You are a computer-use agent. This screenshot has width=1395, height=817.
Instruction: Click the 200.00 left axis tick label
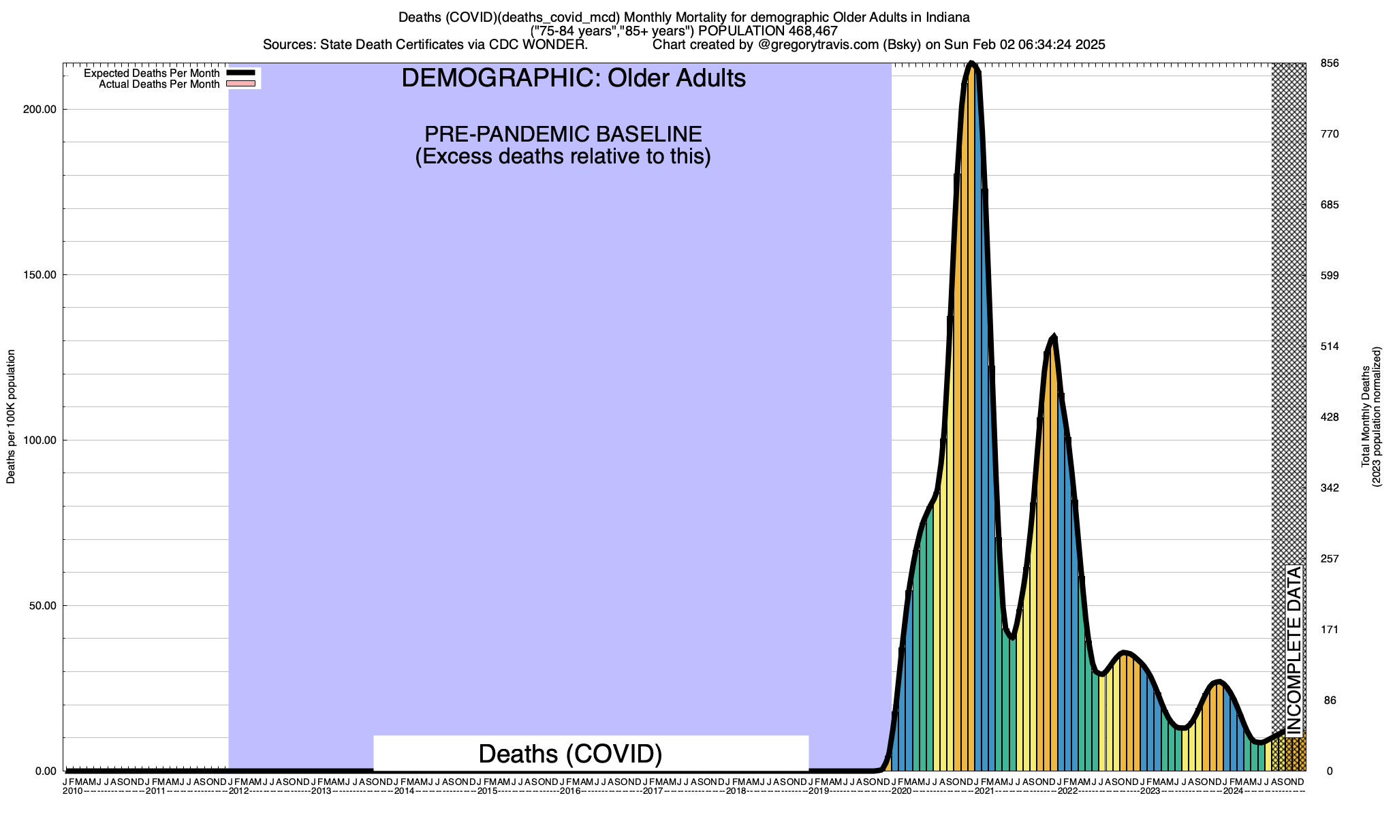[41, 109]
